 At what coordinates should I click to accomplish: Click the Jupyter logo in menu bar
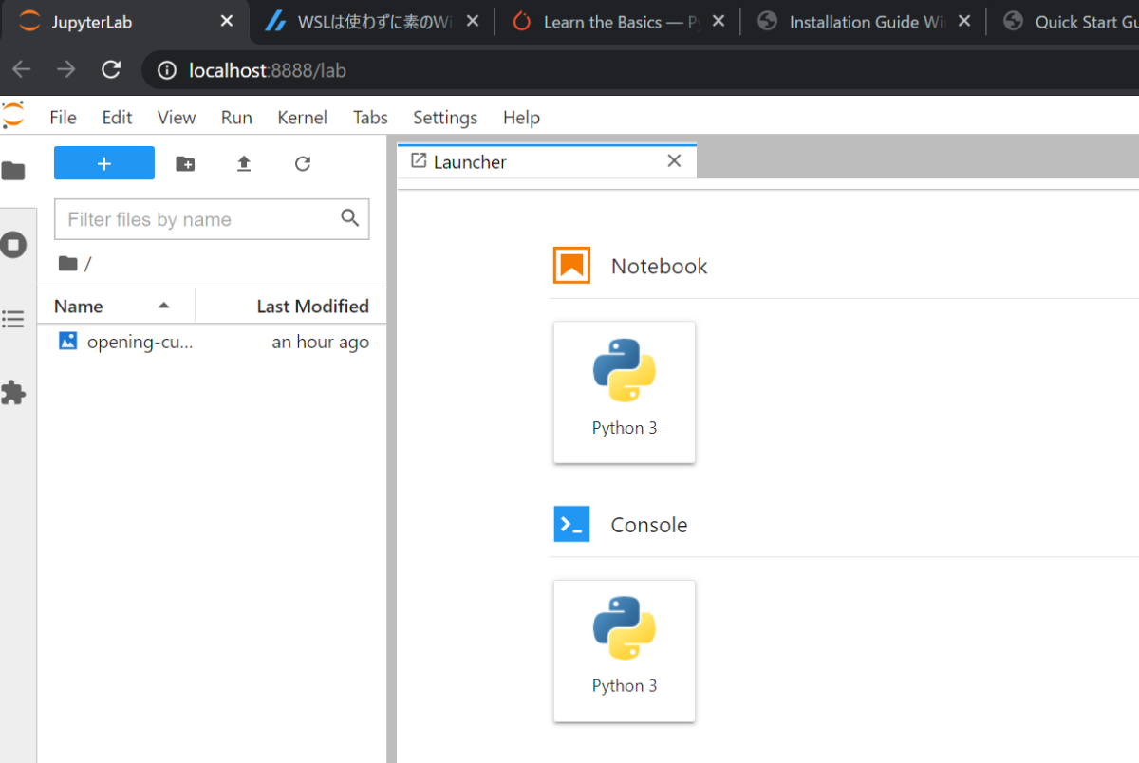click(x=13, y=116)
